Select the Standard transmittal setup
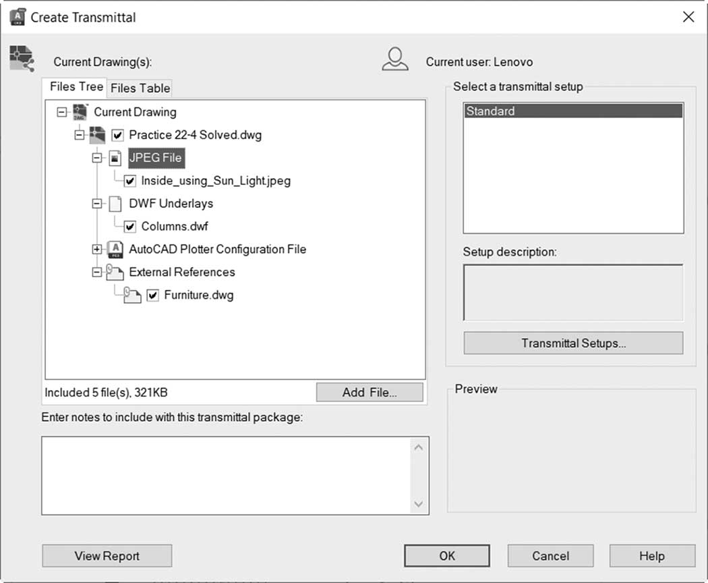The height and width of the screenshot is (583, 708). pos(573,111)
